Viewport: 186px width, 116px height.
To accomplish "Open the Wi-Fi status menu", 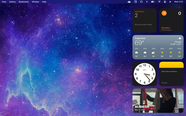I will (159, 2).
